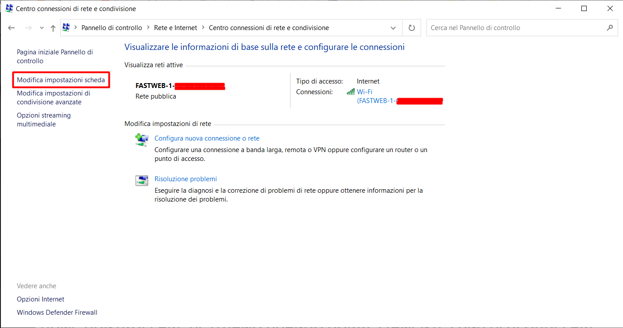Select 'Centro connessioni di rete e condivisione' breadcrumb
The image size is (623, 328).
pyautogui.click(x=269, y=28)
